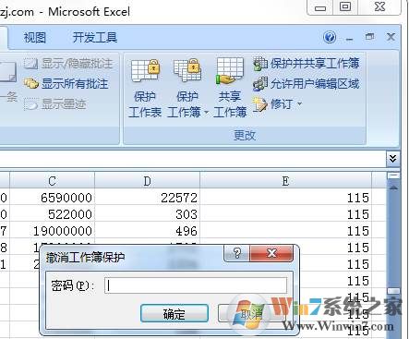Viewport: 409px width, 339px height.
Task: Select column D header
Action: (148, 181)
